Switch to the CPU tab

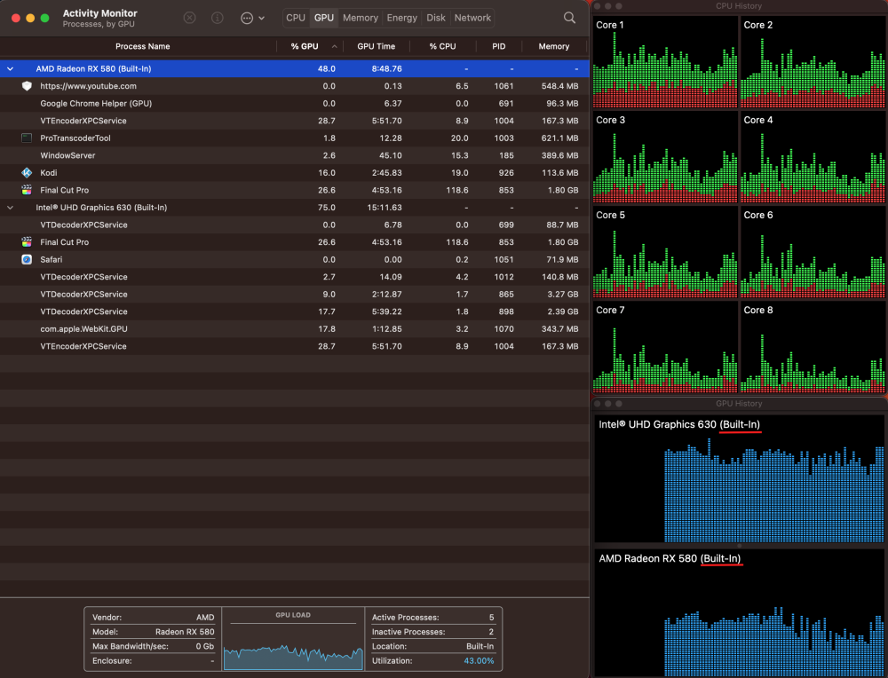296,18
